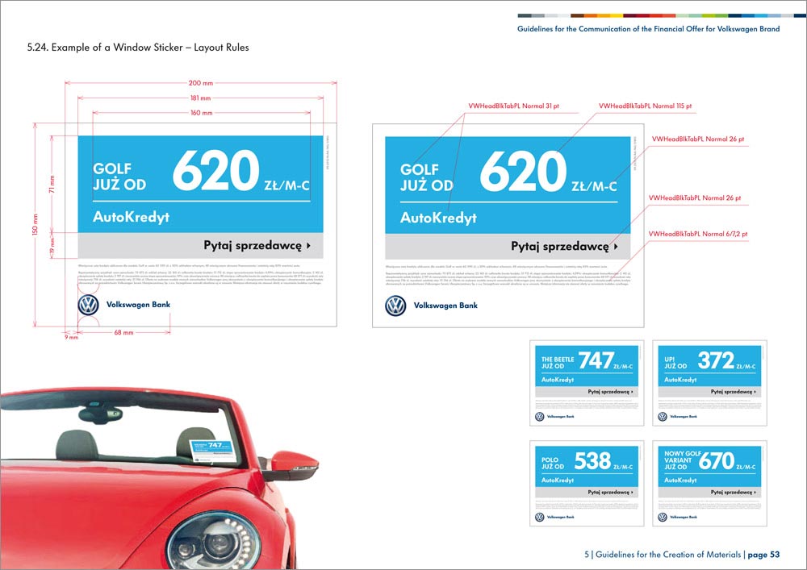807x570 pixels.
Task: Click the VW logo in the 747 Beetle sticker
Action: click(539, 416)
